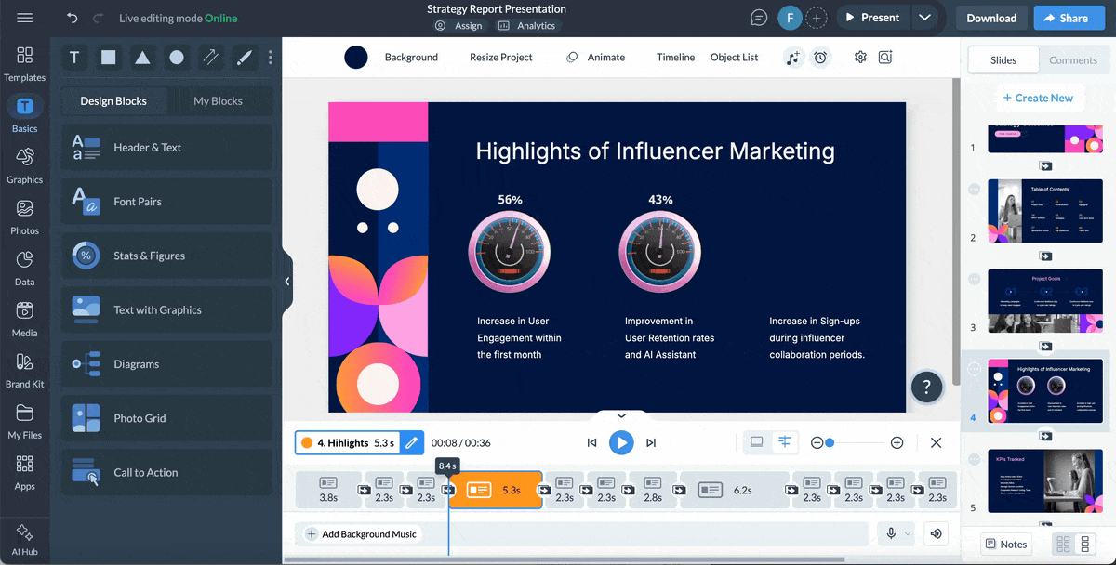
Task: Create a new slide with Create New
Action: coord(1040,97)
